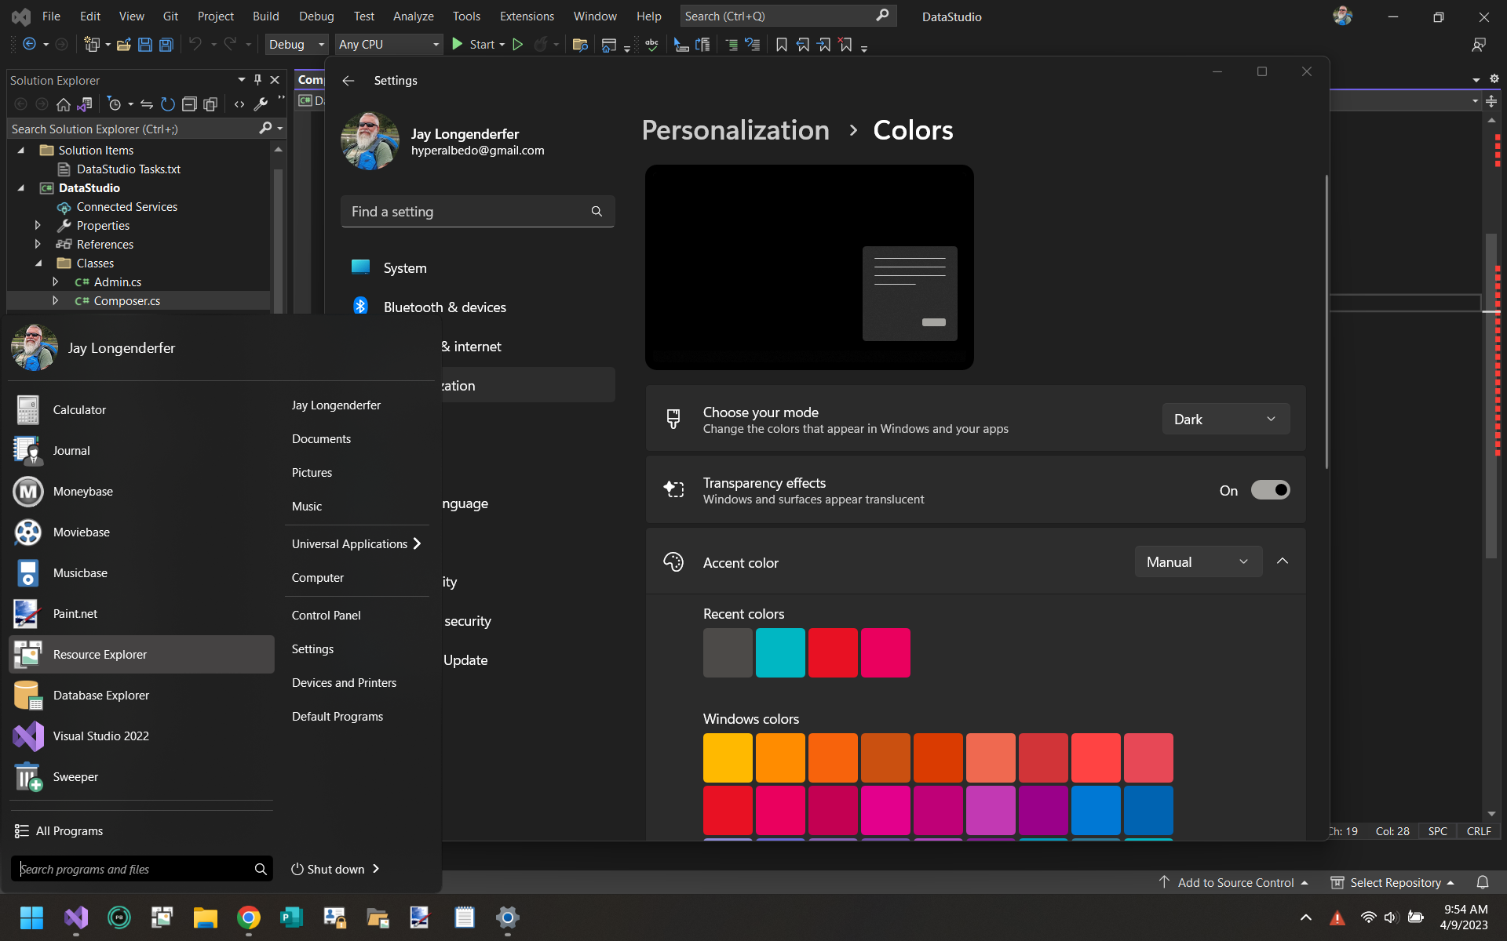The width and height of the screenshot is (1507, 941).
Task: Open the Choose your mode Dark dropdown
Action: point(1225,420)
